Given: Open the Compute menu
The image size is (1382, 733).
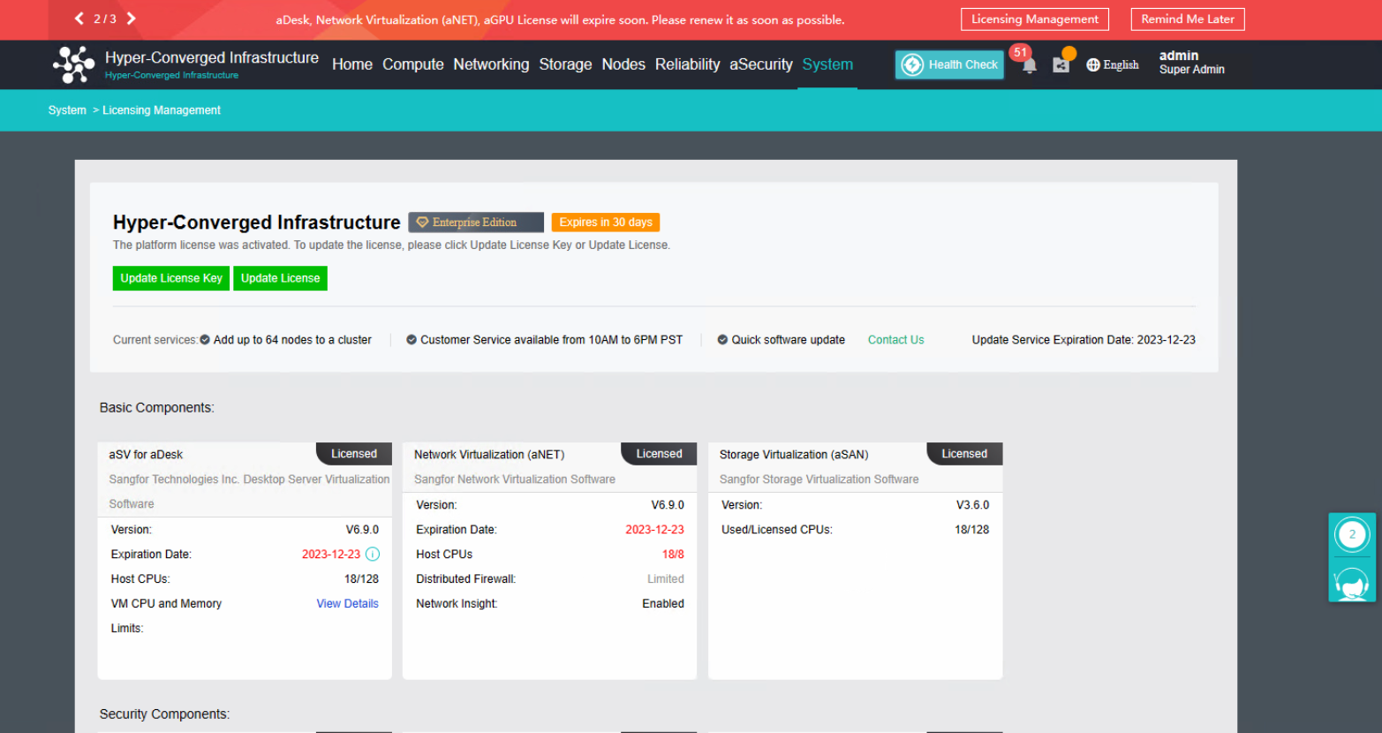Looking at the screenshot, I should point(413,64).
